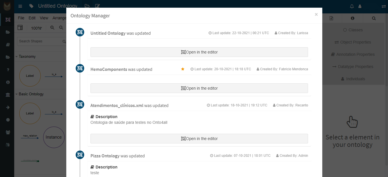The width and height of the screenshot is (388, 177).
Task: Close the Ontology Manager dialog
Action: click(x=316, y=15)
